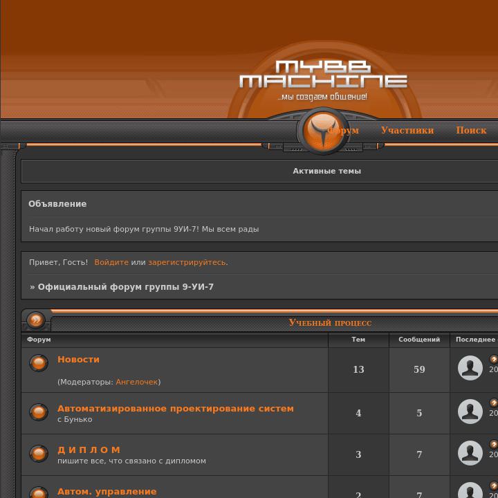This screenshot has height=498, width=498.
Task: Click the зарегистрируйтесь registration link
Action: 187,262
